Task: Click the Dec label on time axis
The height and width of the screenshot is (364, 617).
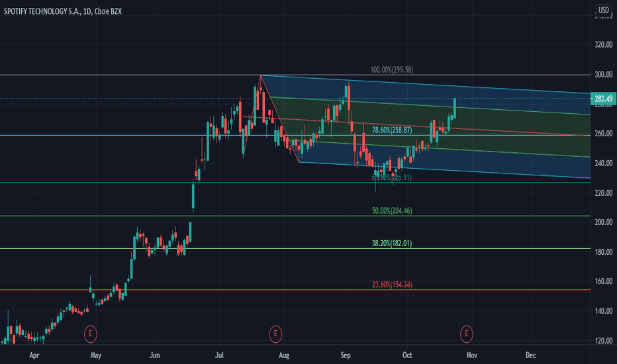Action: (531, 355)
